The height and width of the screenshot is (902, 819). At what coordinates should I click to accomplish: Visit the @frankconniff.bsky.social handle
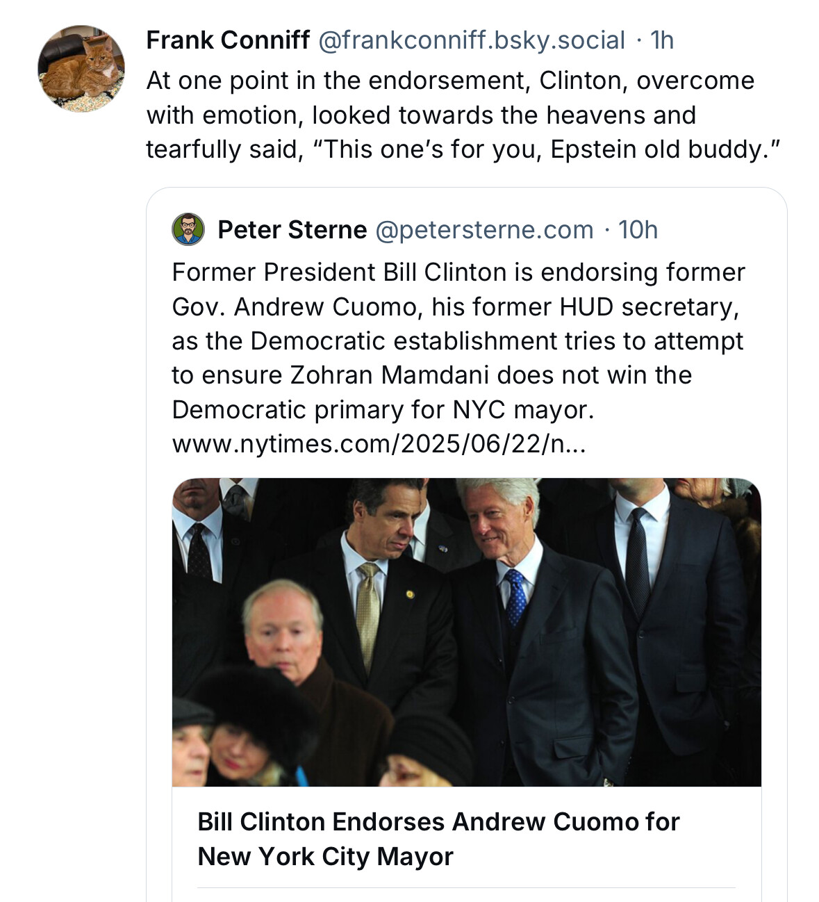[472, 40]
